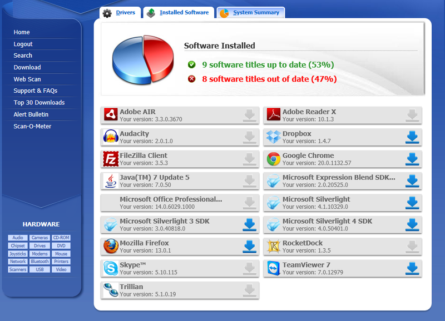445x321 pixels.
Task: Click the Microsoft Silverlight 3 SDK icon
Action: click(111, 224)
